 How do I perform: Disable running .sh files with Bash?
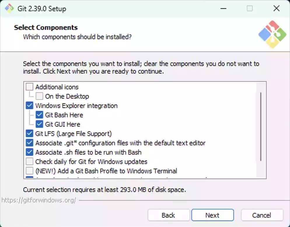click(29, 152)
